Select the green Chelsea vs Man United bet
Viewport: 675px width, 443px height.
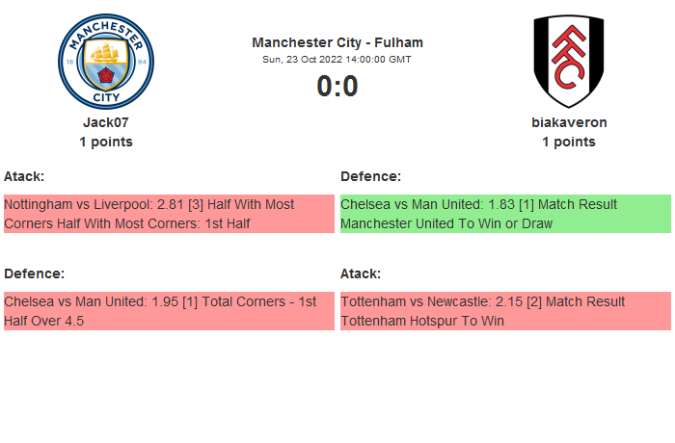click(505, 214)
